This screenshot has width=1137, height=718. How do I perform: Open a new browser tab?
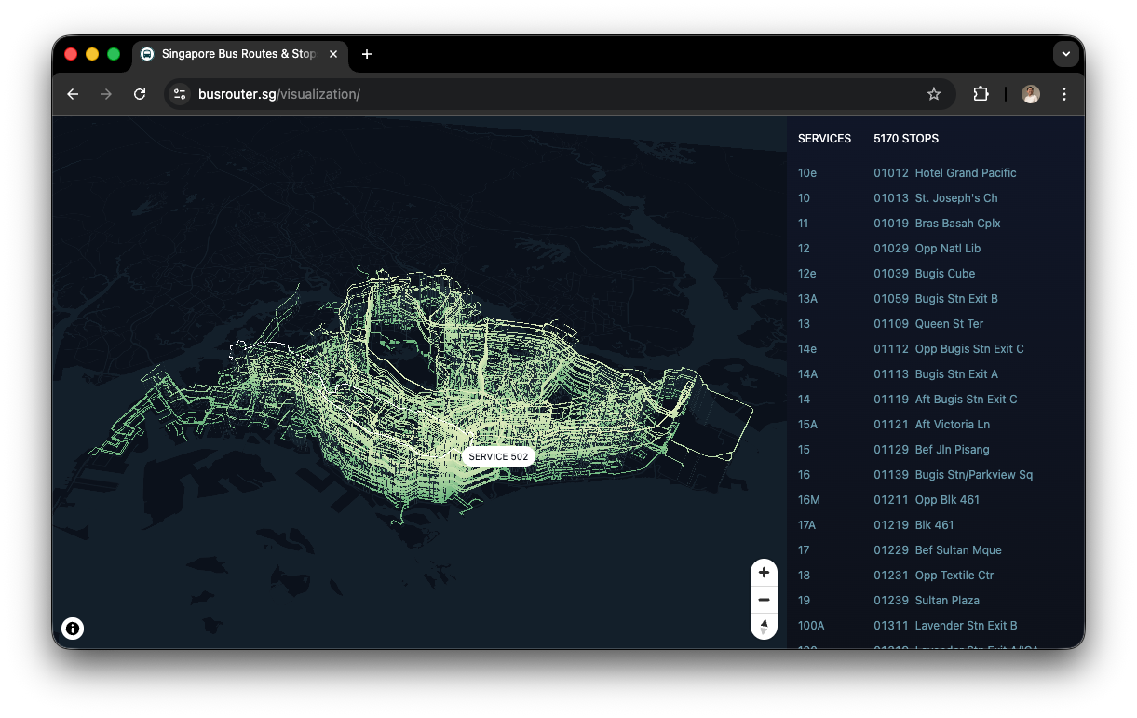[367, 54]
